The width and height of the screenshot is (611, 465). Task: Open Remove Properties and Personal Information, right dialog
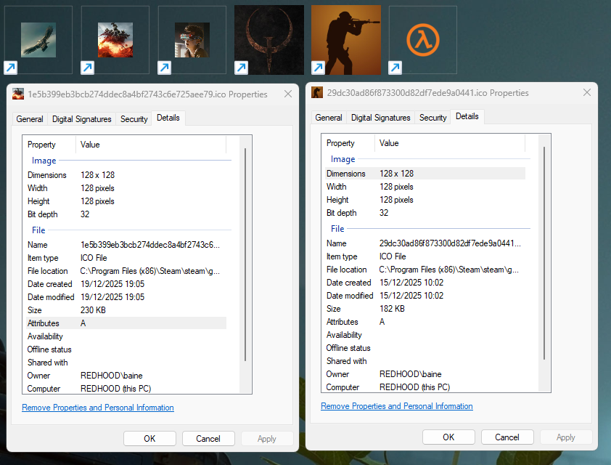[x=396, y=406]
